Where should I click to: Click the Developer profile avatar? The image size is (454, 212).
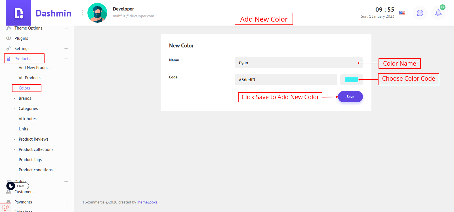point(97,13)
